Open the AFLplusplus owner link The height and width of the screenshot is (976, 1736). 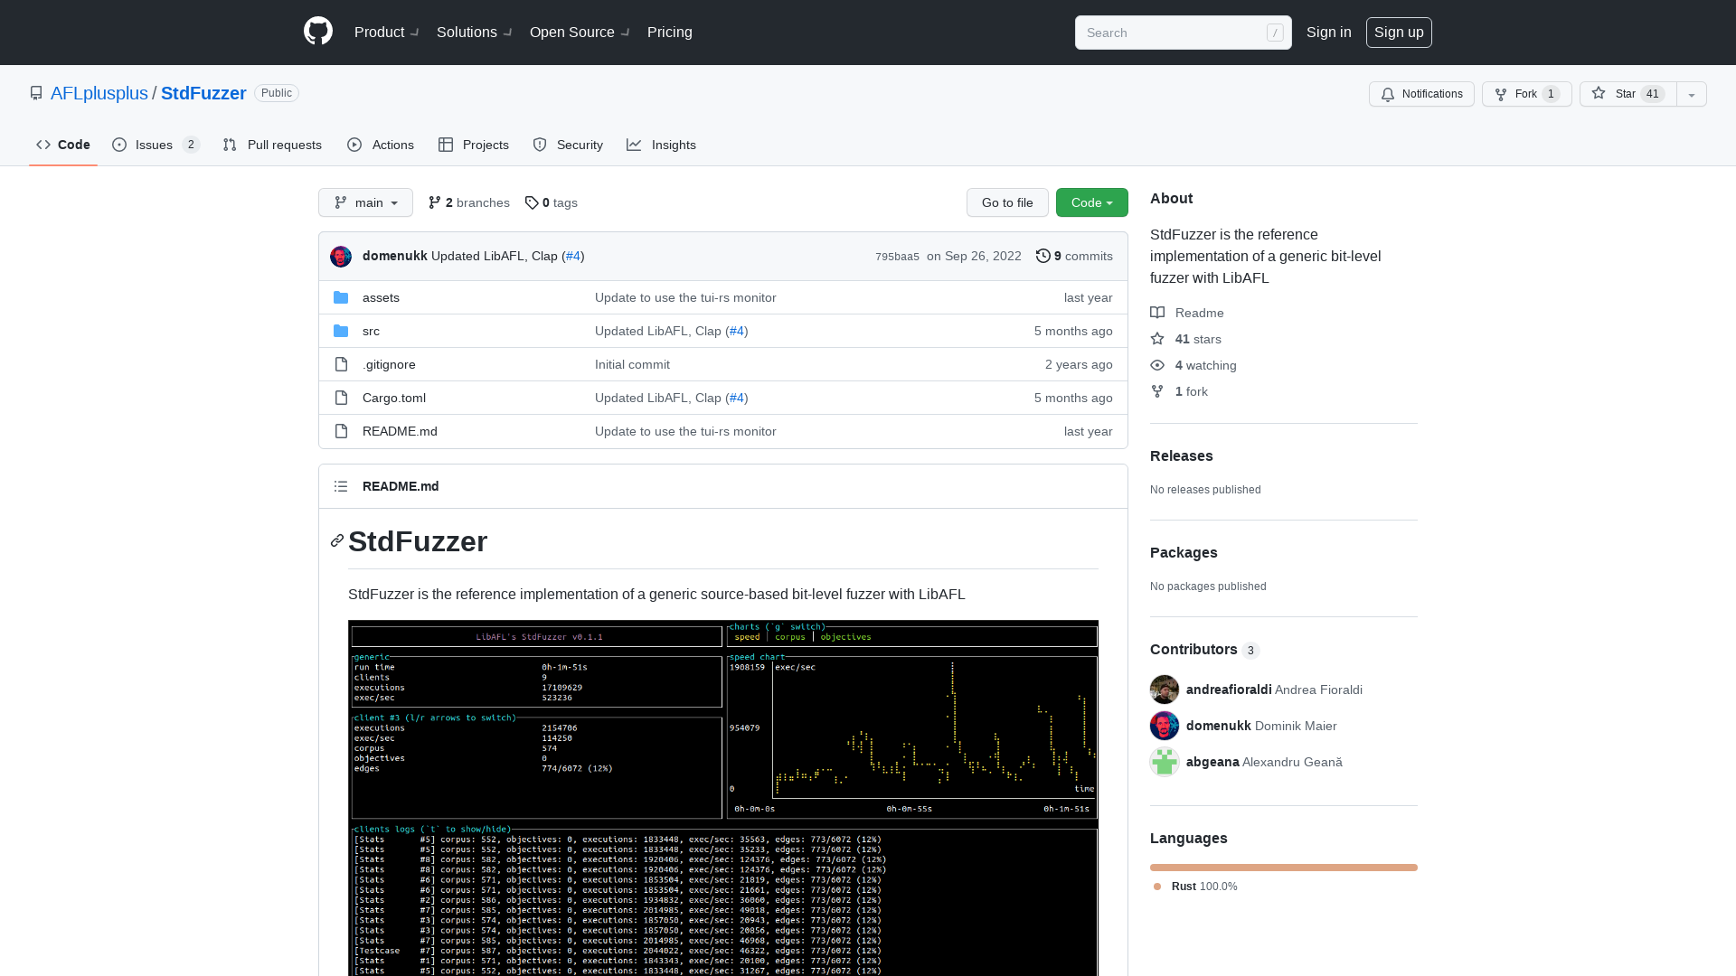99,93
